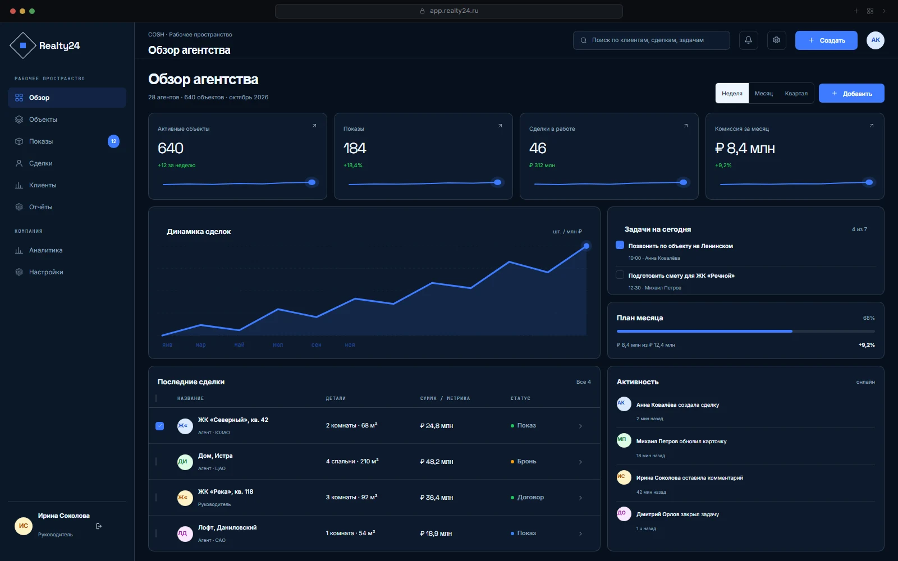Open Настройки in the sidebar

click(x=67, y=272)
